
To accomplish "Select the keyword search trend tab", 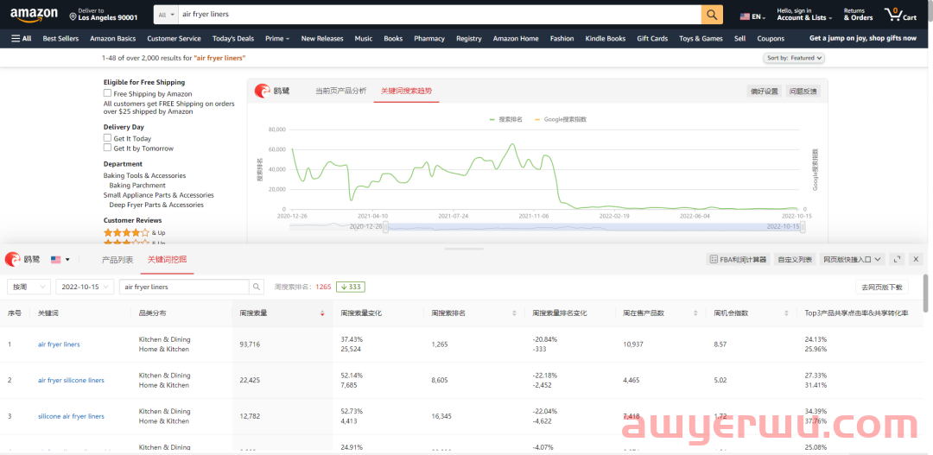I will tap(406, 91).
